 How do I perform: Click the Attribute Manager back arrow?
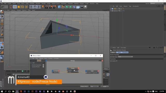150,48
